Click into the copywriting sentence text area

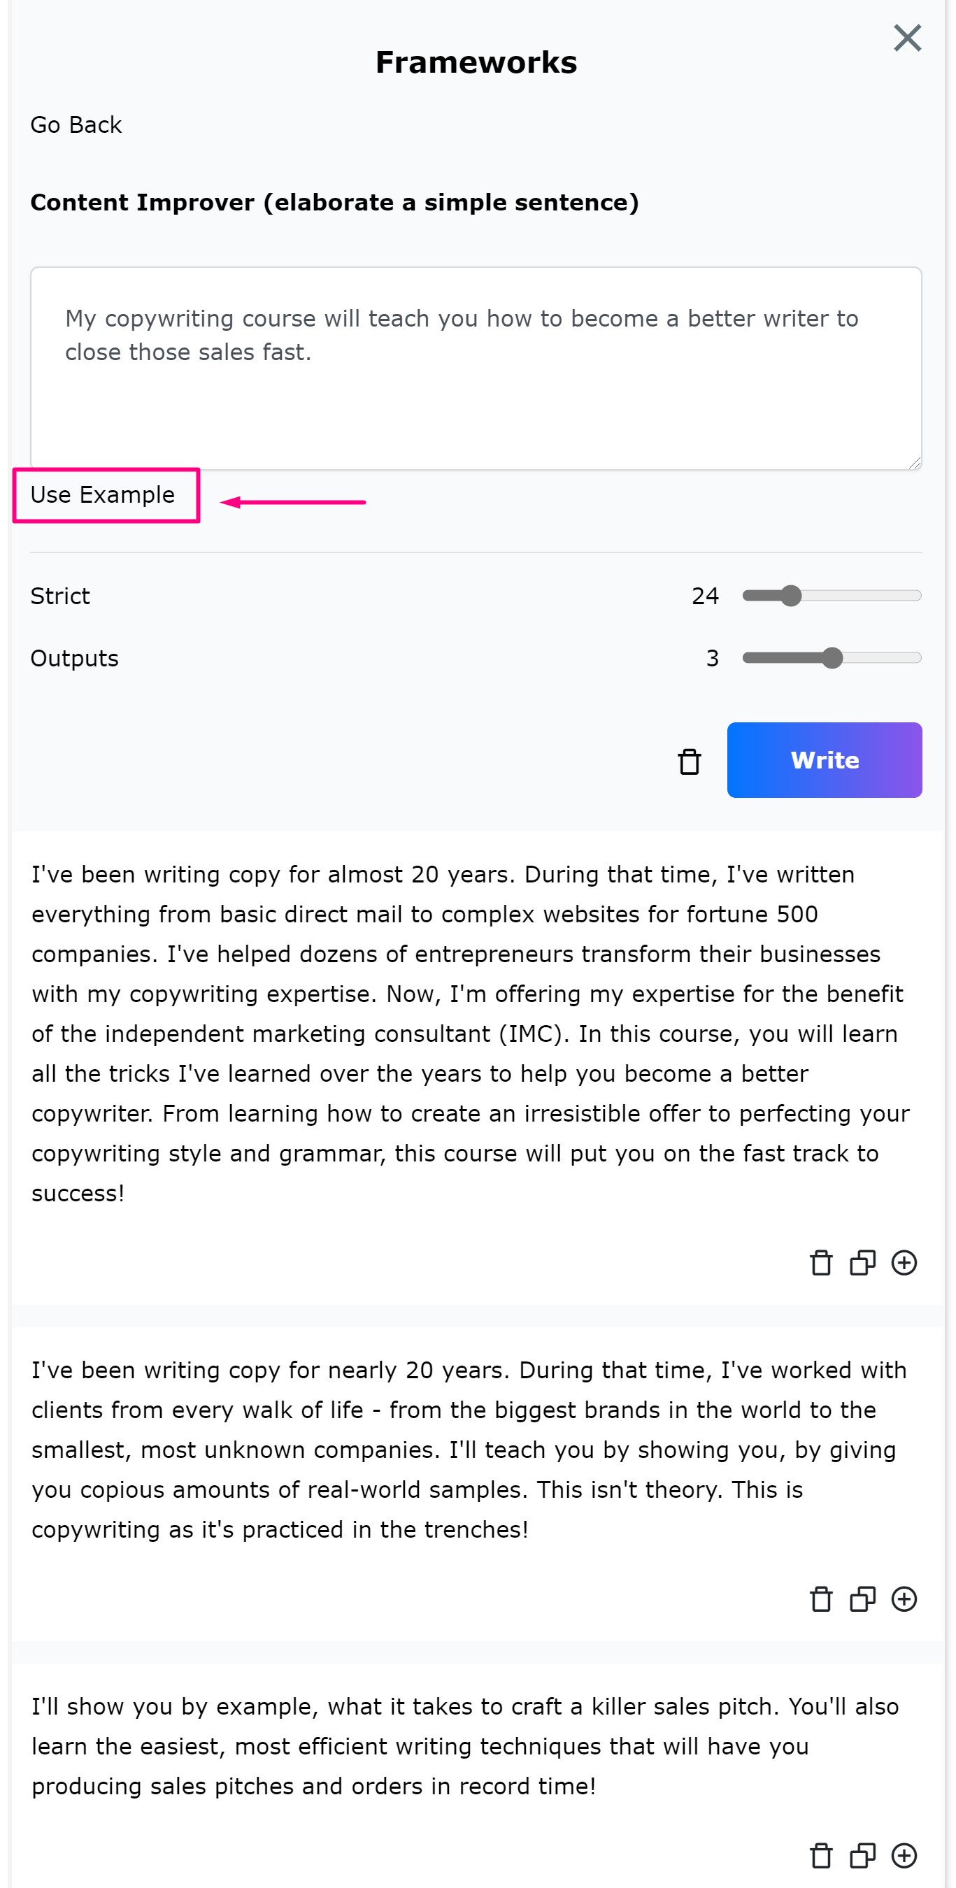coord(476,368)
